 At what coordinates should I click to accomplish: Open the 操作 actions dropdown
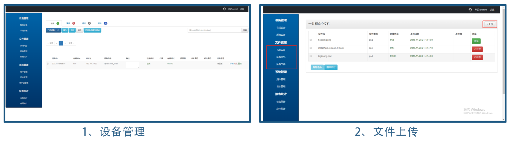coord(65,30)
